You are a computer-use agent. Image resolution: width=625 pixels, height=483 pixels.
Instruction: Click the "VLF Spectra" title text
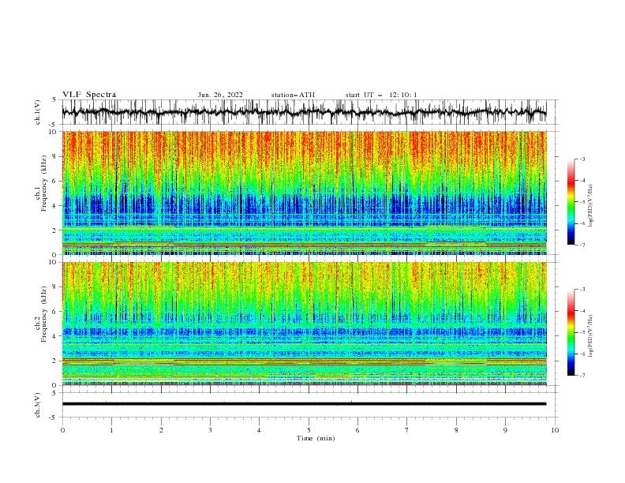pos(89,95)
